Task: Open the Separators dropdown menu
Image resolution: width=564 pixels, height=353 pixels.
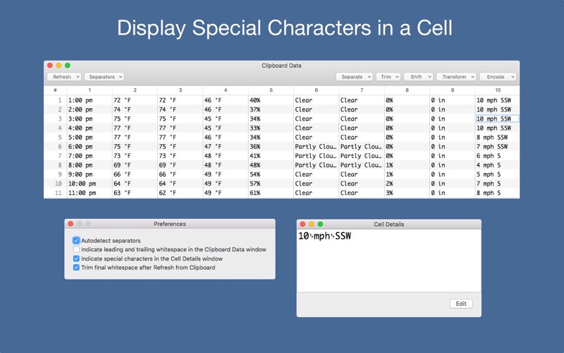Action: click(104, 77)
